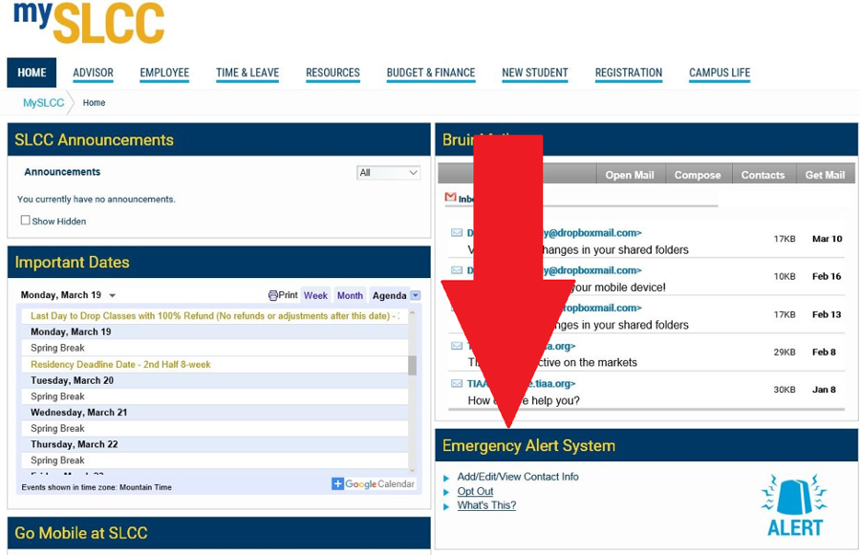Select the Thursday, March 22 agenda row
The width and height of the screenshot is (860, 555).
point(215,444)
